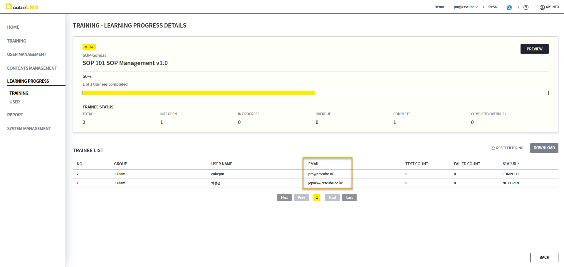Open the HOME menu item
Screen dimensions: 564x267
point(13,27)
